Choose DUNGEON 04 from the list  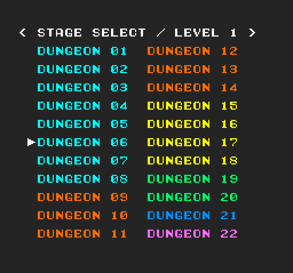pyautogui.click(x=82, y=106)
